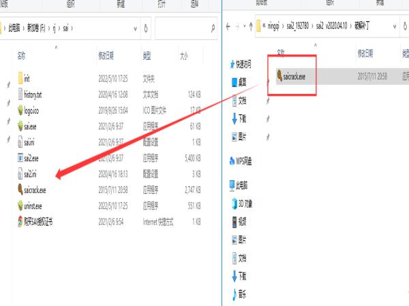Select the history.txt file icon

(20, 95)
